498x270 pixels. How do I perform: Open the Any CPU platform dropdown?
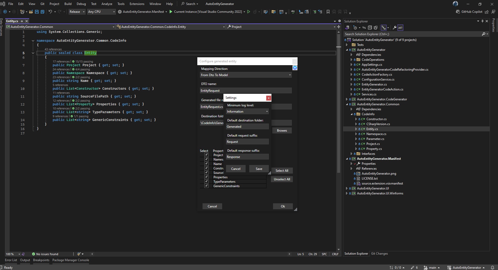point(101,12)
